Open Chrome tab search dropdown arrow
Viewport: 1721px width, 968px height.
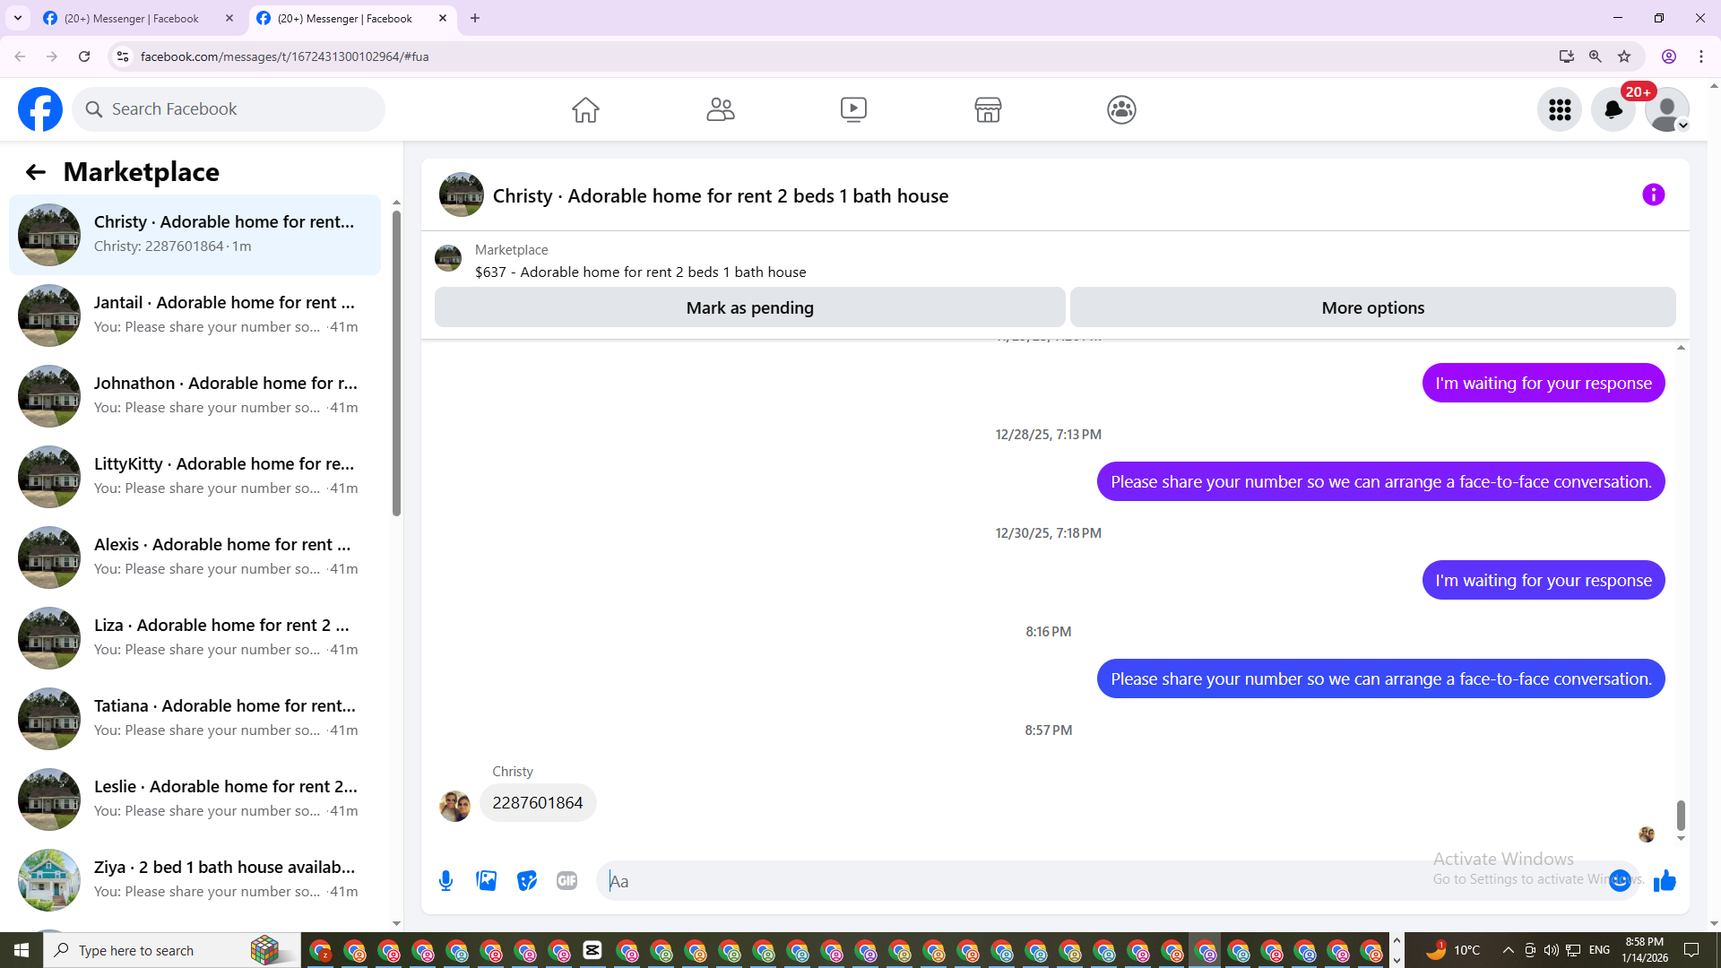[18, 18]
